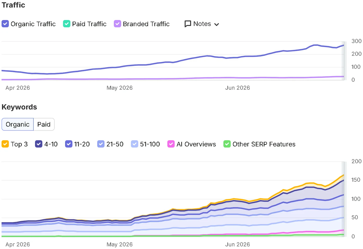Click the Jun 2026 label under Keywords chart
Image resolution: width=363 pixels, height=249 pixels.
click(238, 244)
